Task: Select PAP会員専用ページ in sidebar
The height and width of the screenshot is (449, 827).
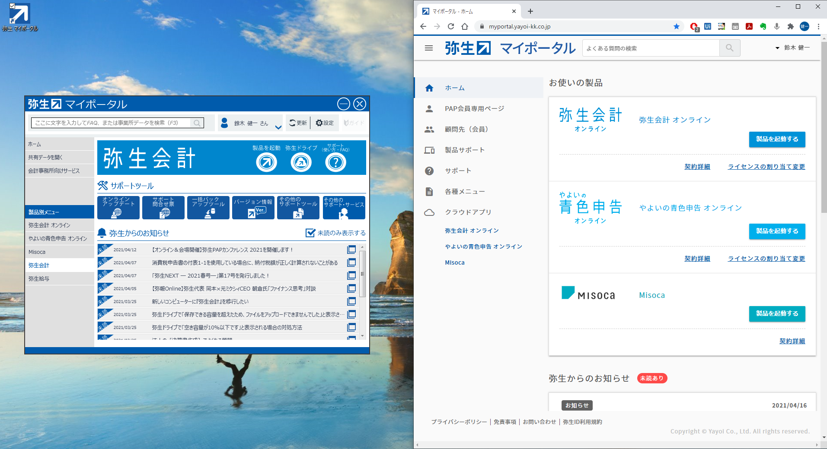Action: tap(474, 109)
